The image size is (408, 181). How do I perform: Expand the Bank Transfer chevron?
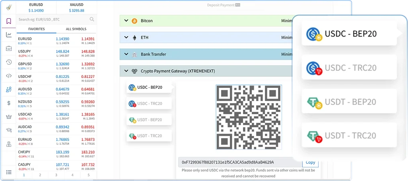[126, 54]
